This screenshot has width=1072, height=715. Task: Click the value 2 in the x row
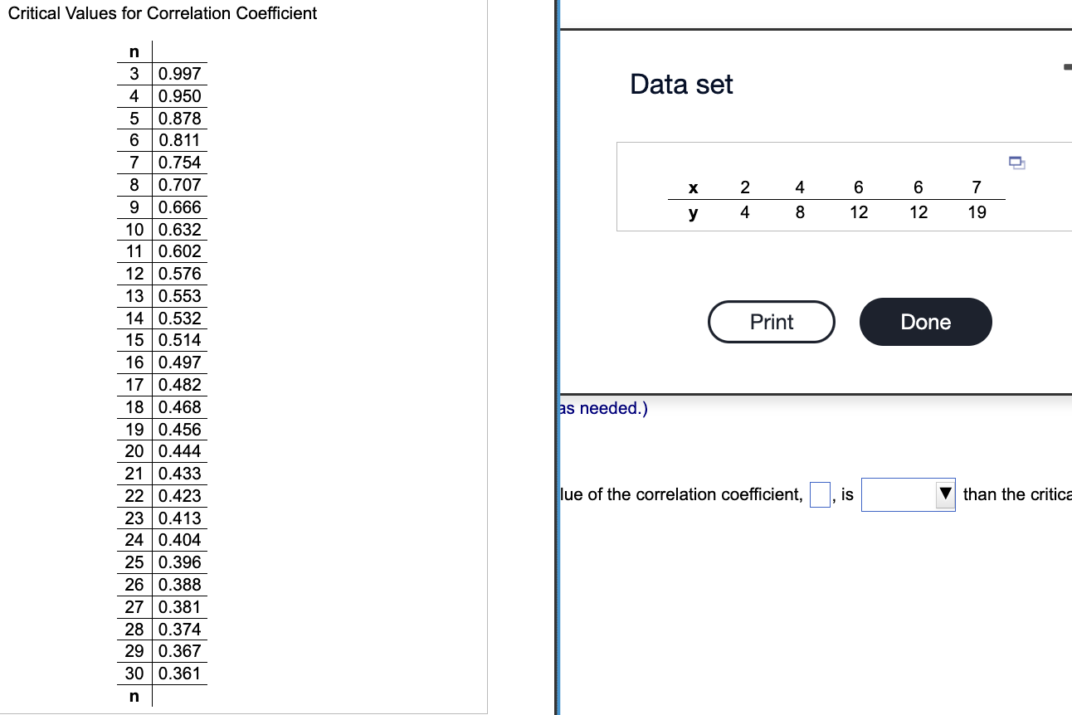pos(744,187)
